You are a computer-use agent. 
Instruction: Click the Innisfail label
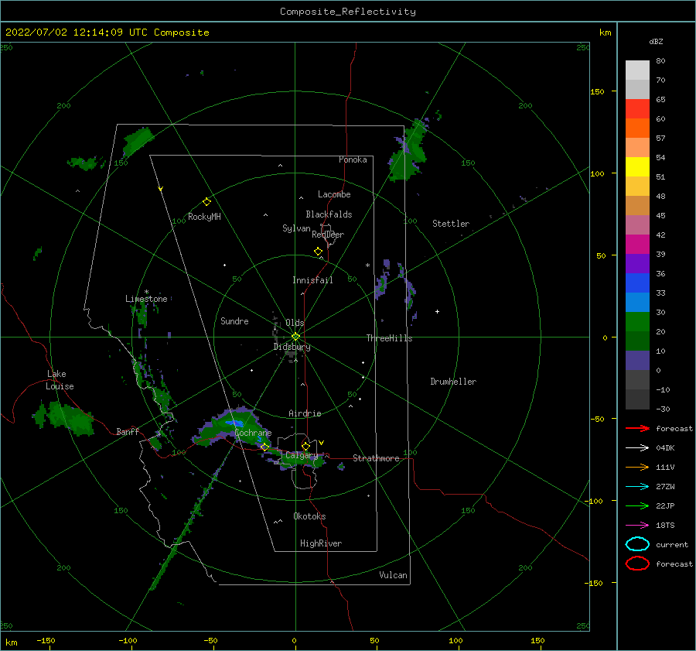click(x=312, y=280)
